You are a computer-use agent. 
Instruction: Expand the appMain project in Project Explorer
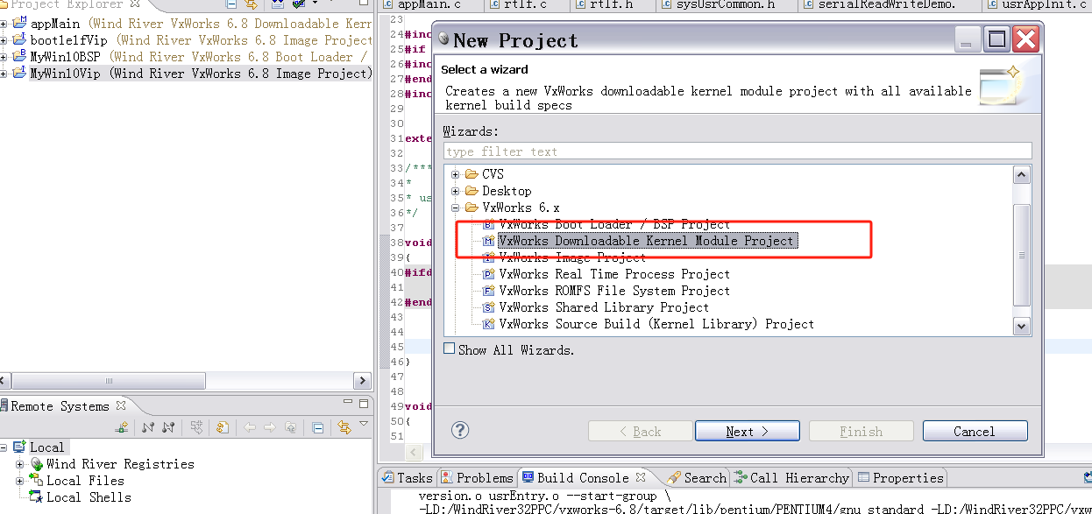pos(4,24)
